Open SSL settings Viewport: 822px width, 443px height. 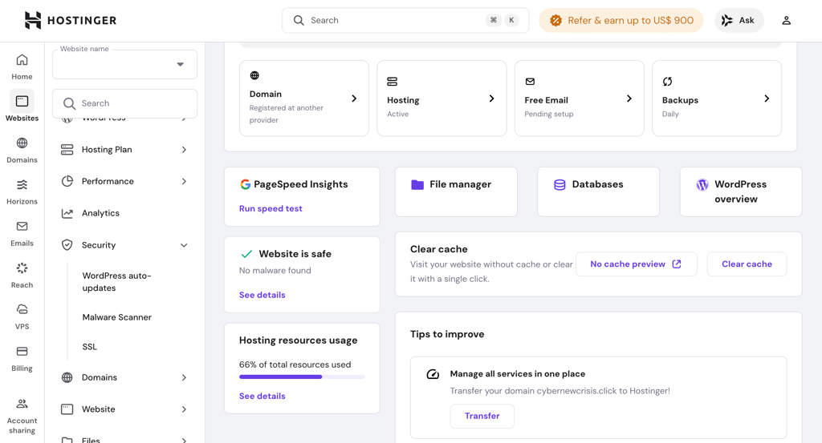click(x=90, y=347)
